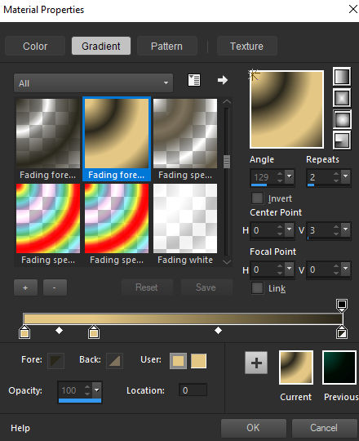The image size is (359, 441).
Task: Add current material to palette with plus icon
Action: click(256, 363)
